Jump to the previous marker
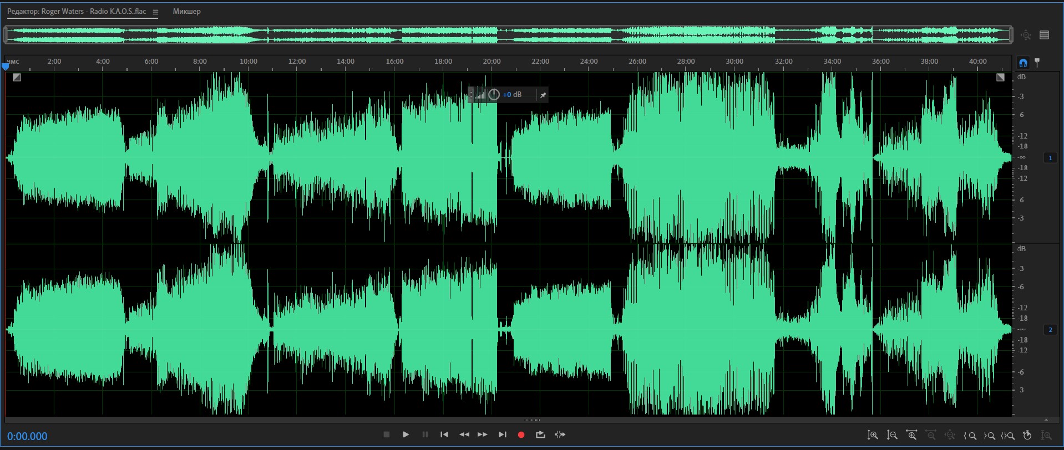 pos(444,435)
